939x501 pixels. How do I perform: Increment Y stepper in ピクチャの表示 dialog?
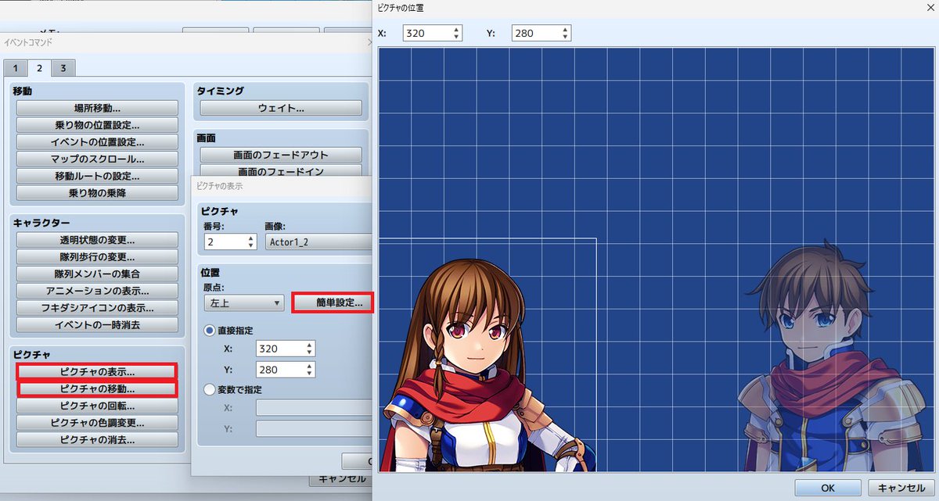310,366
